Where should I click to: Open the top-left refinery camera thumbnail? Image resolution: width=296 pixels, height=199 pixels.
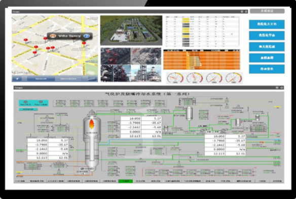click(x=116, y=56)
